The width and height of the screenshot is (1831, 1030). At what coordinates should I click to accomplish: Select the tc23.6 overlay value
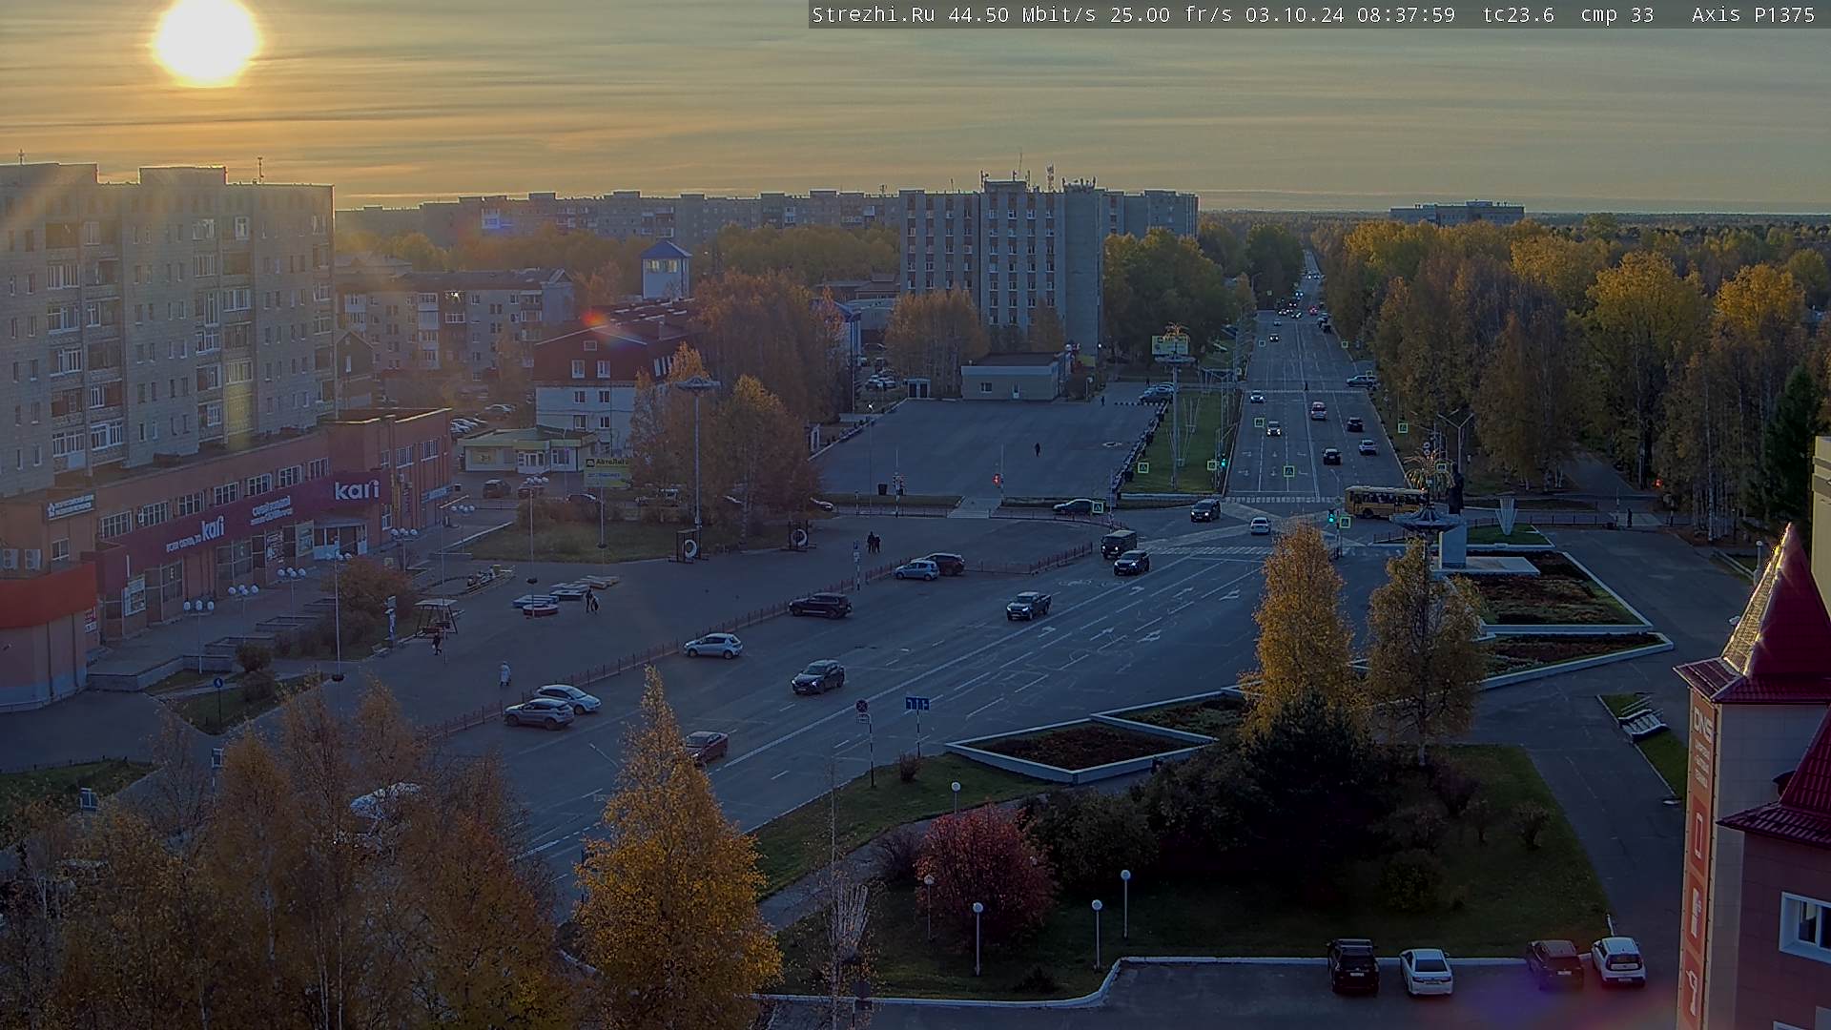tap(1518, 14)
